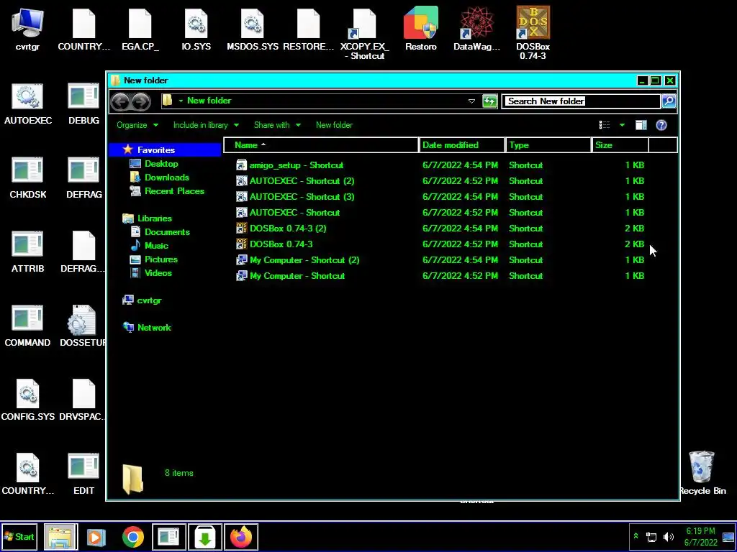The height and width of the screenshot is (552, 737).
Task: Launch Google Chrome from the taskbar
Action: [x=133, y=537]
